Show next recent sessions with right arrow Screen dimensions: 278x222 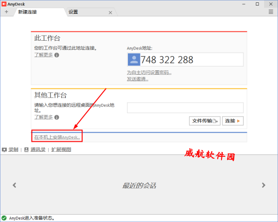(264, 185)
